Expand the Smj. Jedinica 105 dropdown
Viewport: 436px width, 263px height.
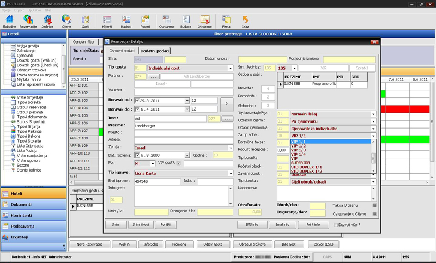point(295,68)
